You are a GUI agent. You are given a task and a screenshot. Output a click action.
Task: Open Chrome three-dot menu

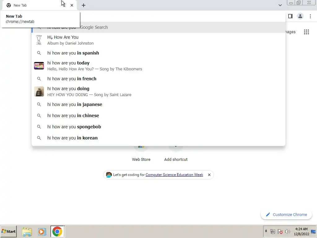point(310,16)
